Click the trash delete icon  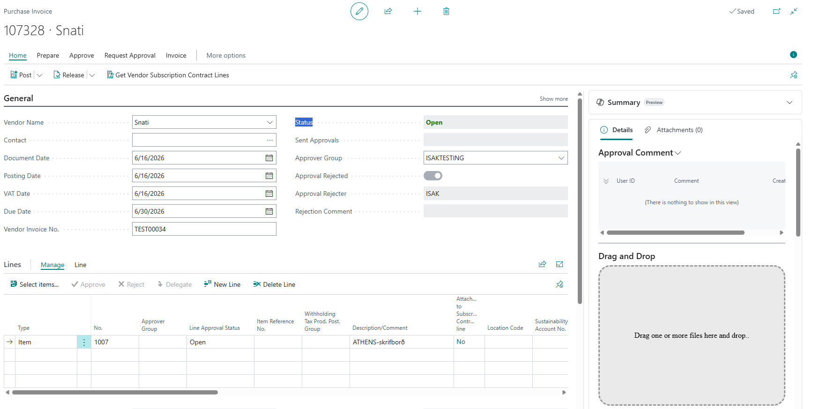(446, 11)
